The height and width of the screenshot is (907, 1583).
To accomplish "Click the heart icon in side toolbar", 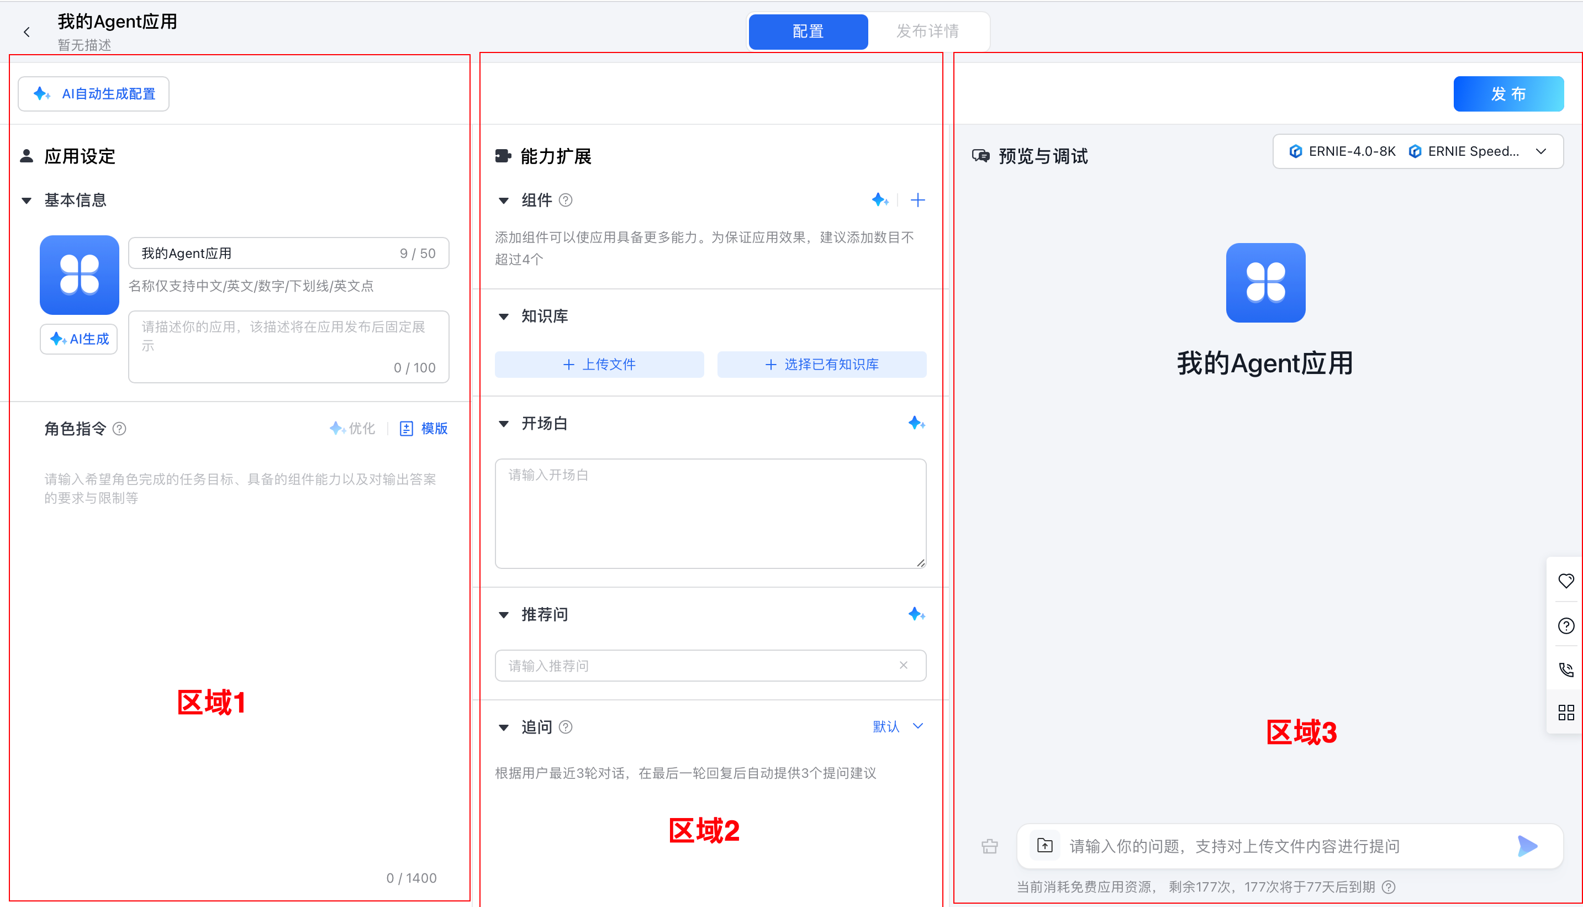I will pos(1565,581).
